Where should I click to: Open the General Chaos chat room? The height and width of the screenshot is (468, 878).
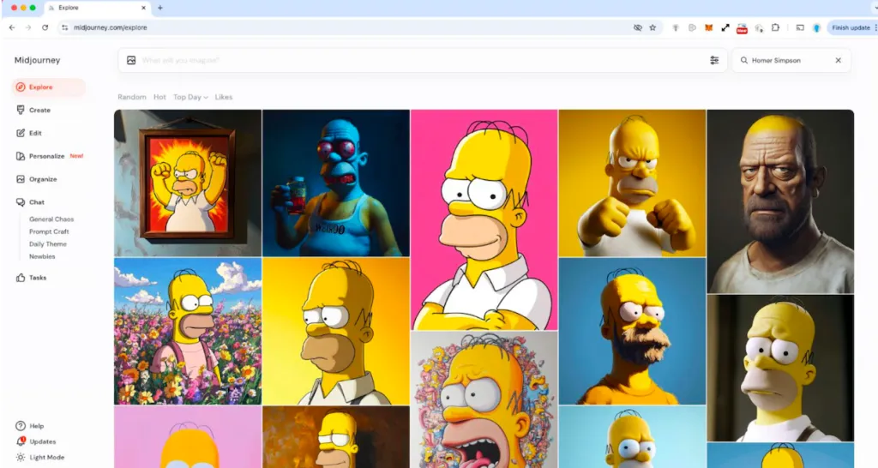coord(51,219)
